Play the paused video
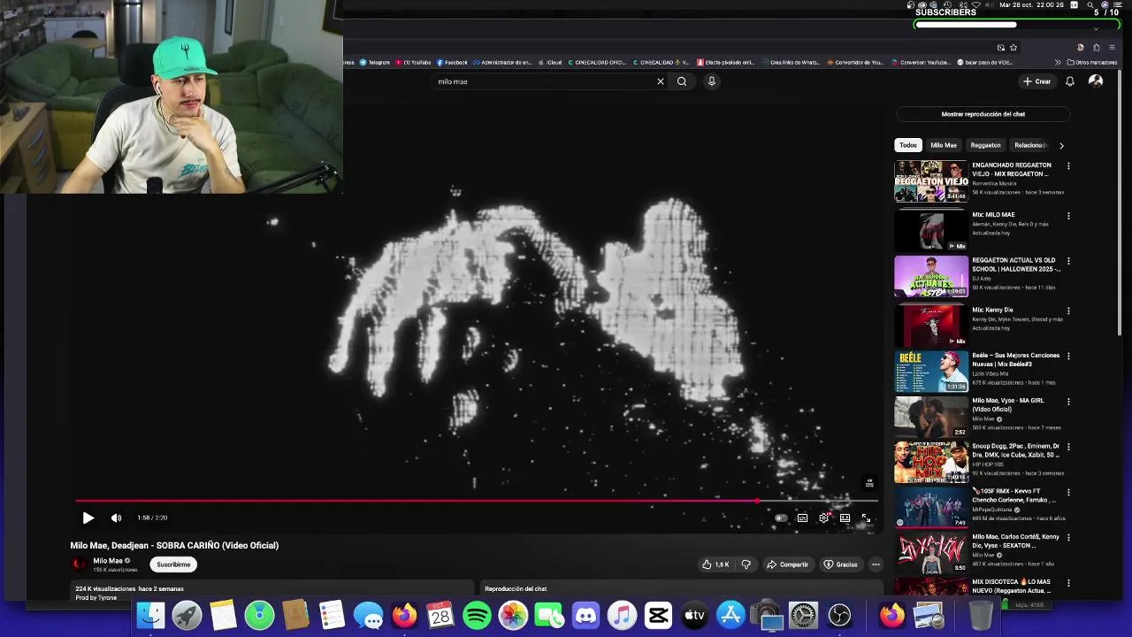The image size is (1132, 637). (88, 518)
